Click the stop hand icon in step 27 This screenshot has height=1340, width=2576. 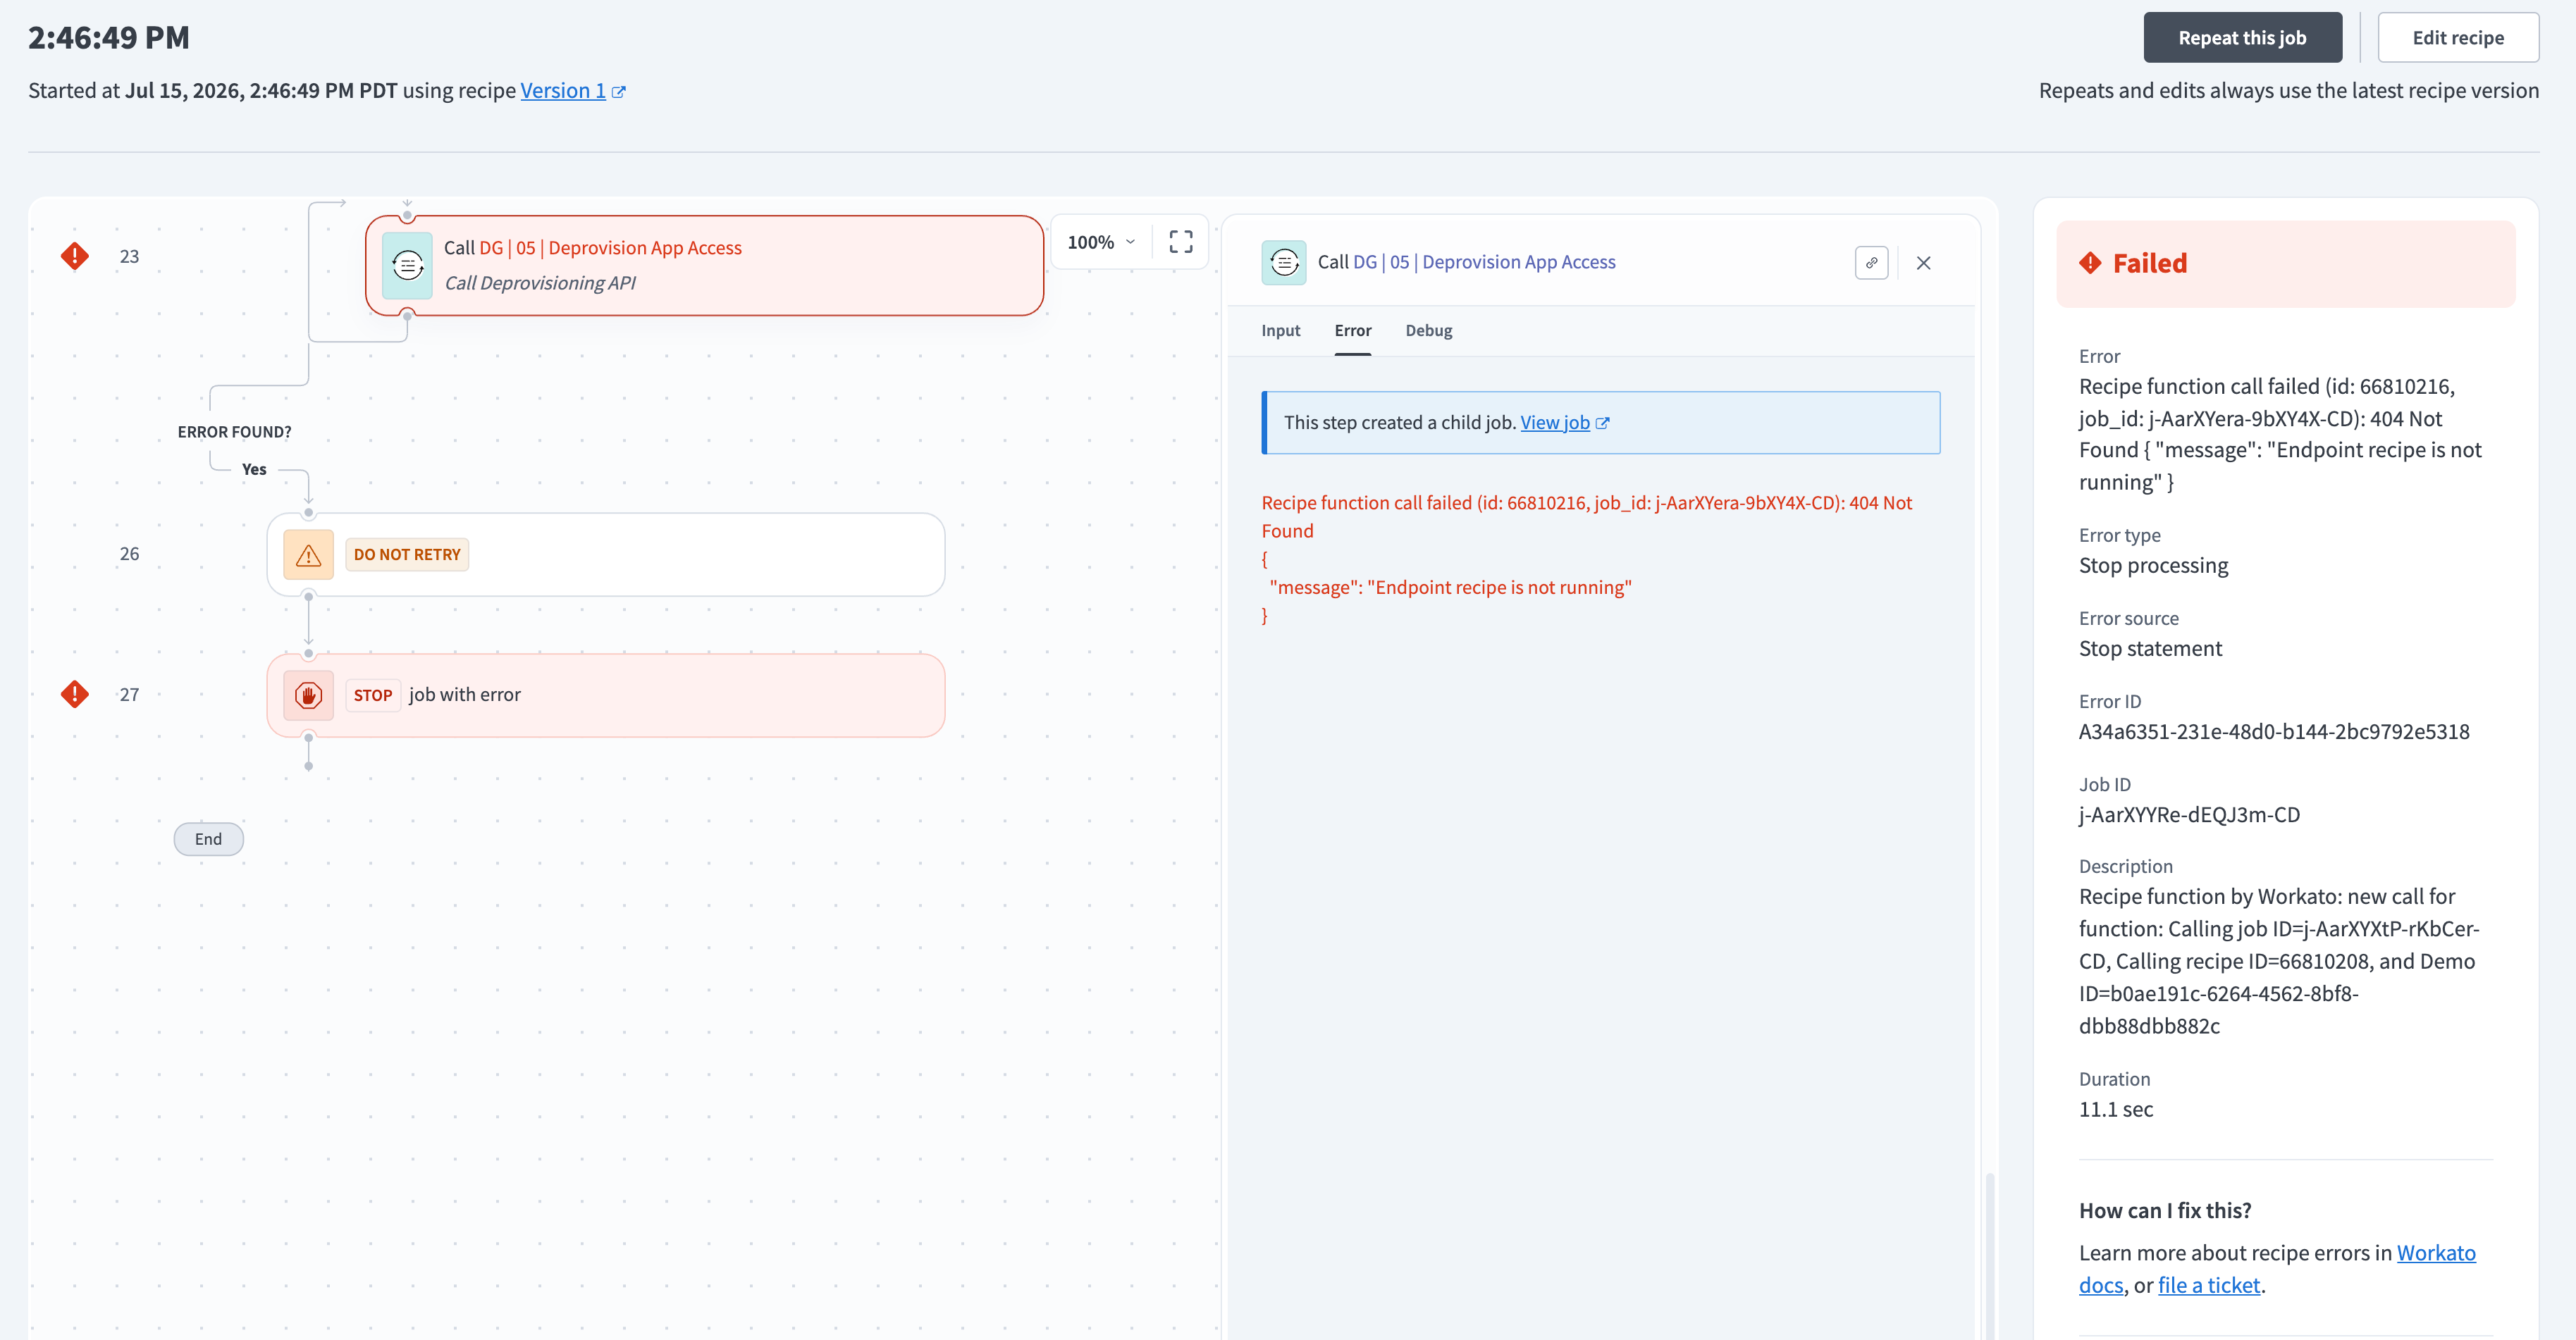pos(308,695)
